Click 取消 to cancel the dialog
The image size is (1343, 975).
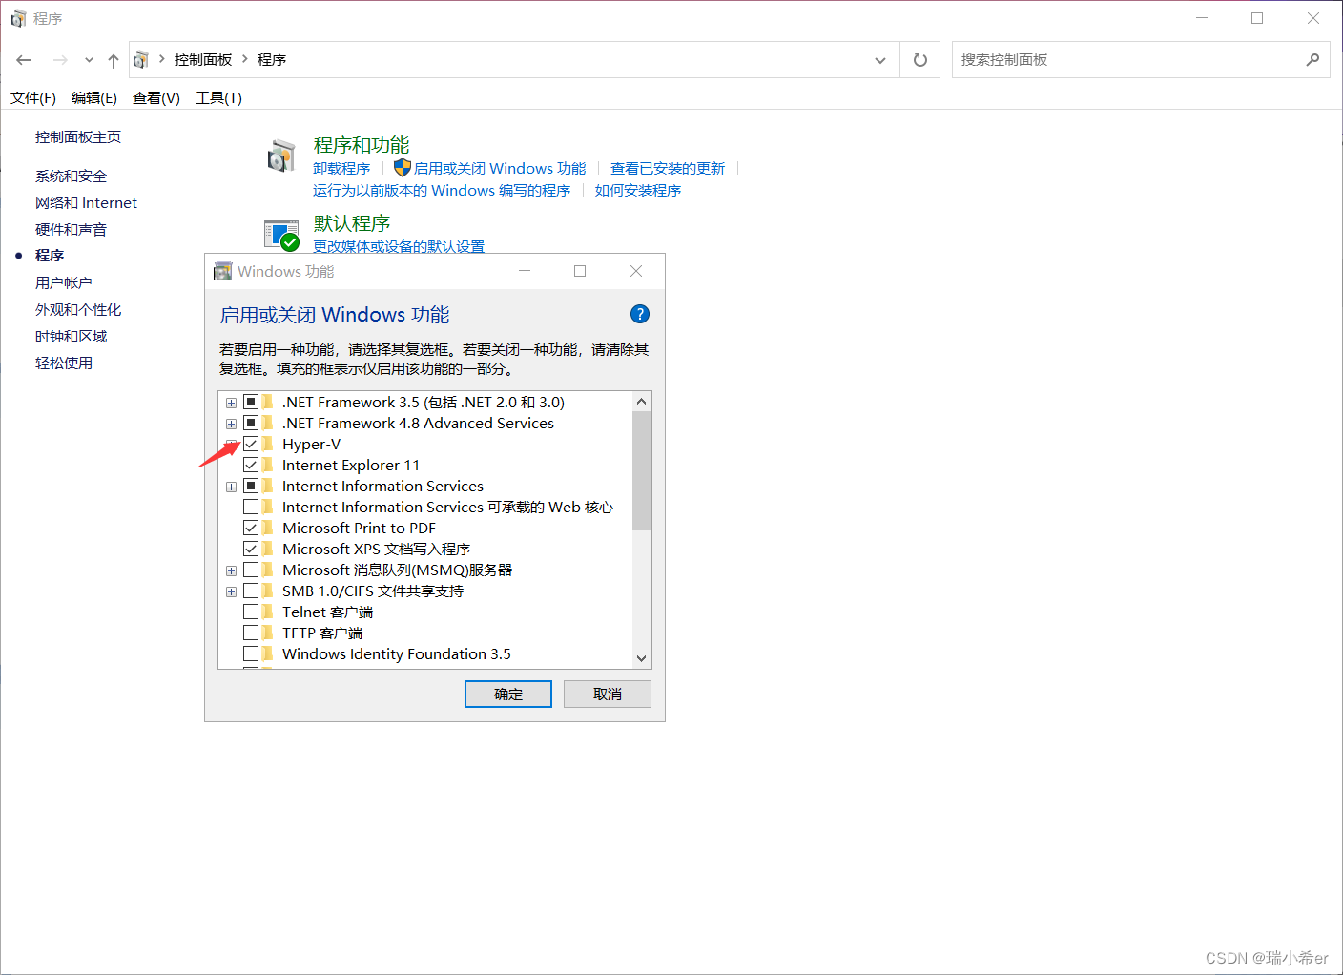[608, 694]
